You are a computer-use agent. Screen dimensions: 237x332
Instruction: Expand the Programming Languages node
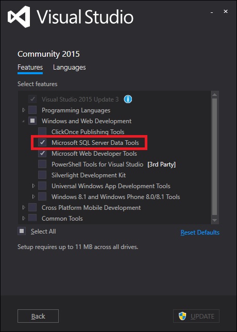(x=24, y=110)
